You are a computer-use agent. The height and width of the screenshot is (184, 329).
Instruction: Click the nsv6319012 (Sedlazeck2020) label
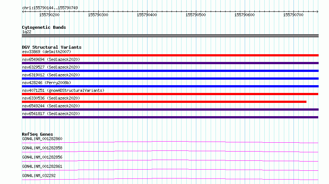[51, 75]
